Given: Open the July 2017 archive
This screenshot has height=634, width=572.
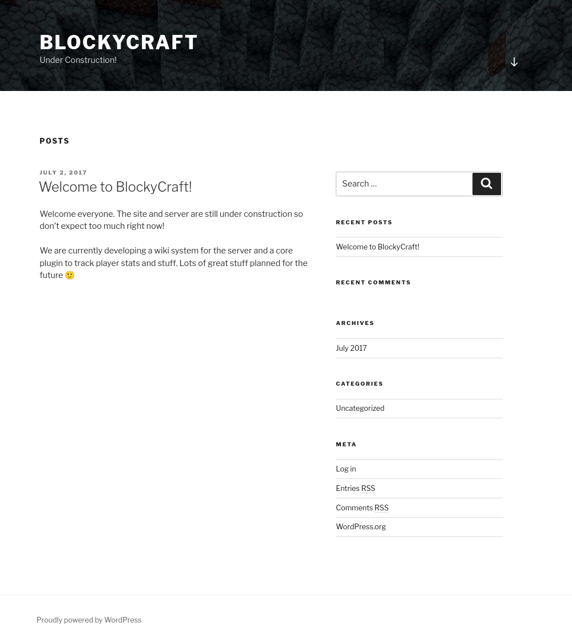Looking at the screenshot, I should click(351, 348).
